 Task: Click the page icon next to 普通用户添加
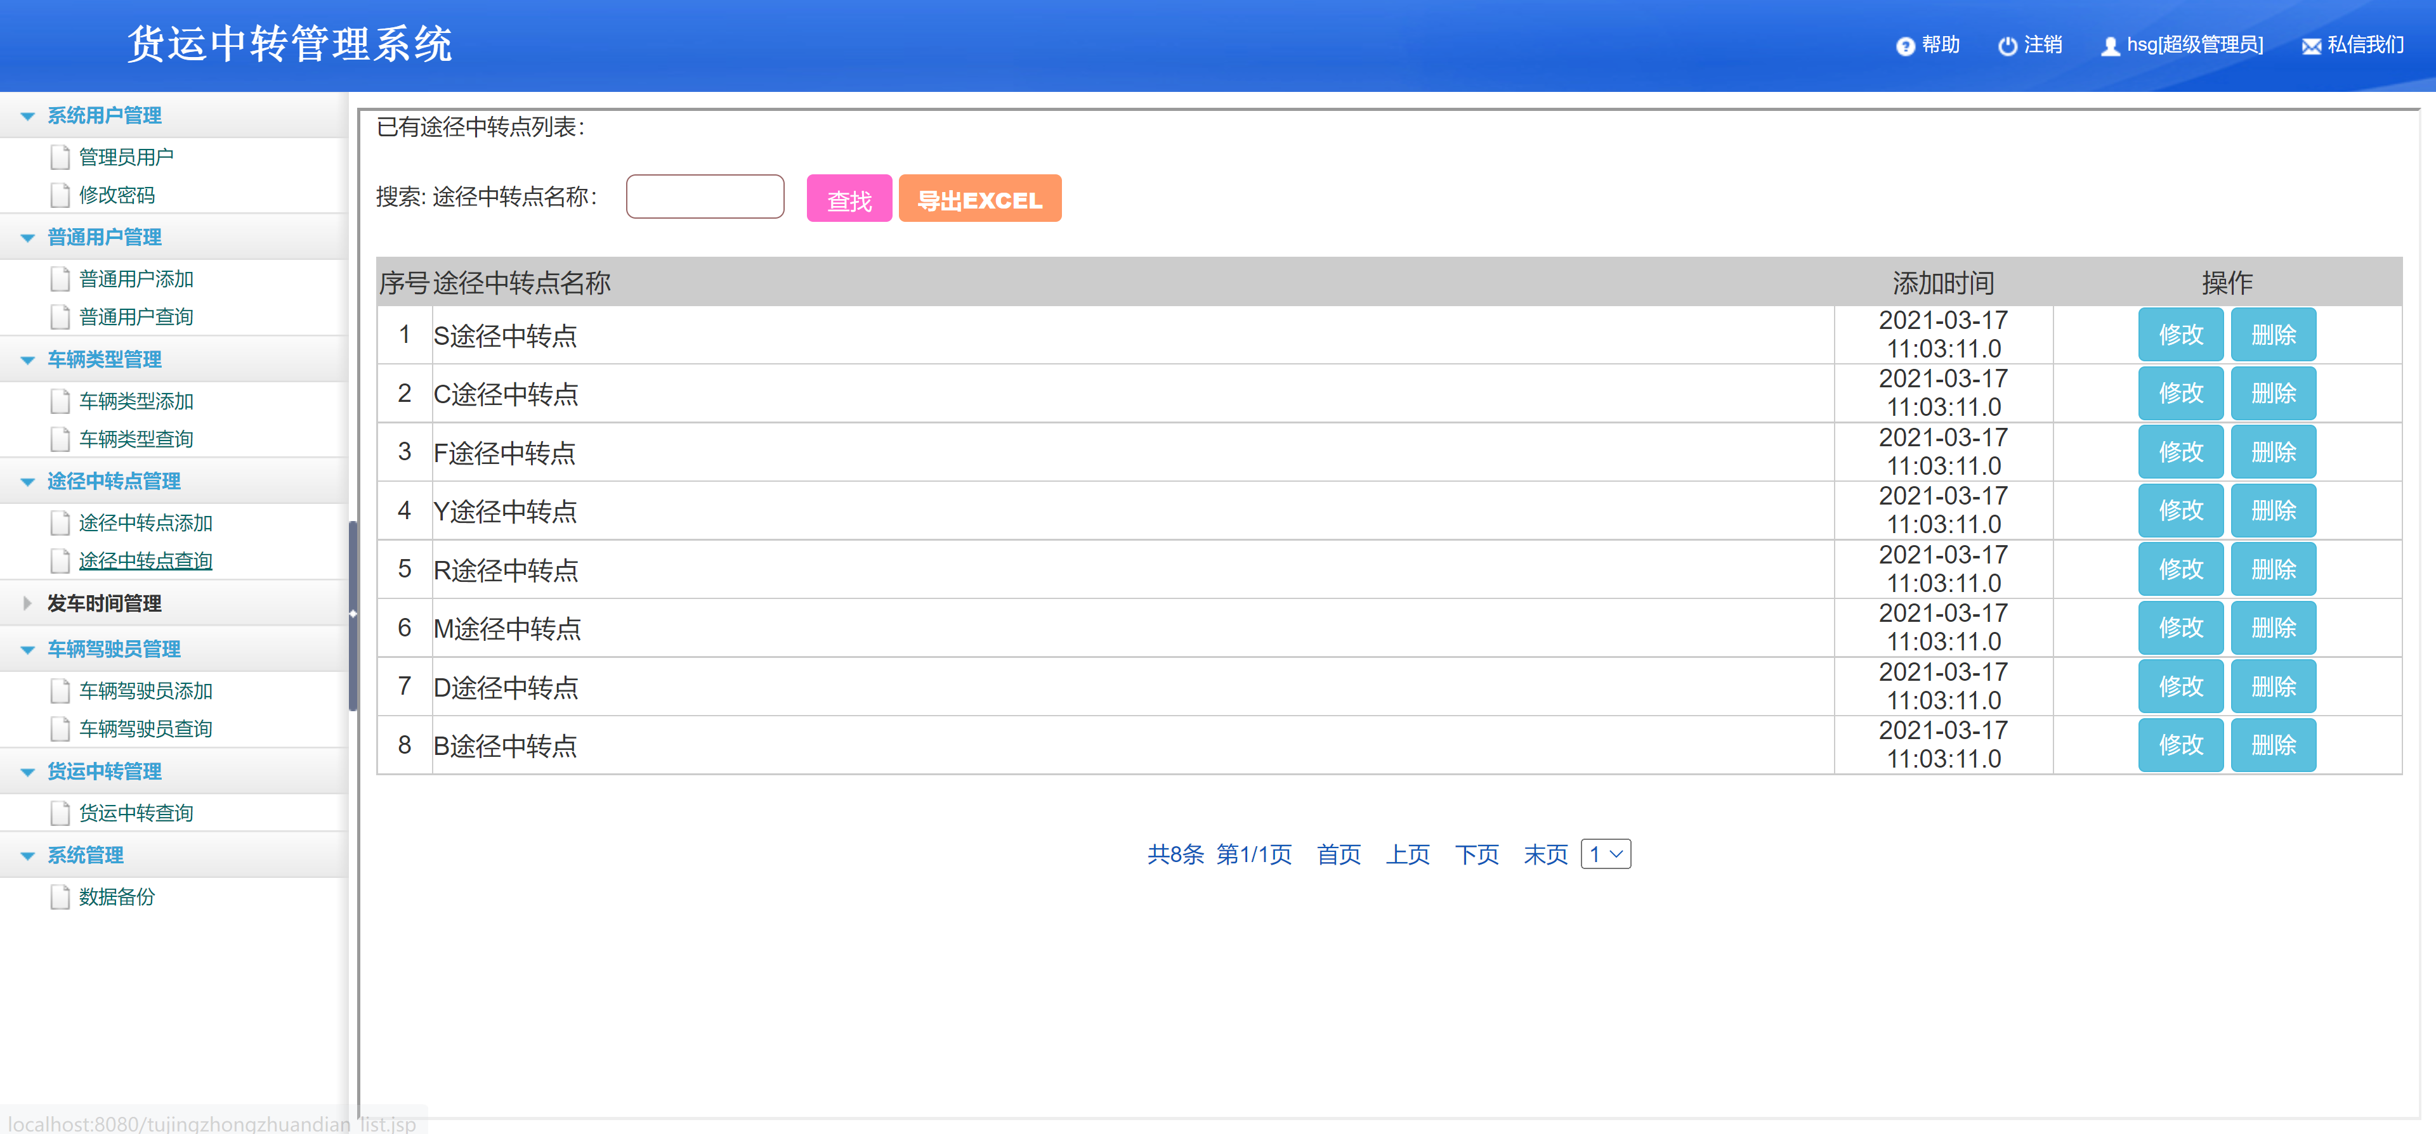click(60, 279)
